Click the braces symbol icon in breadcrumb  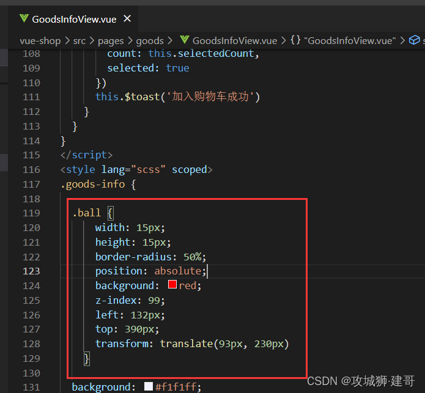295,40
